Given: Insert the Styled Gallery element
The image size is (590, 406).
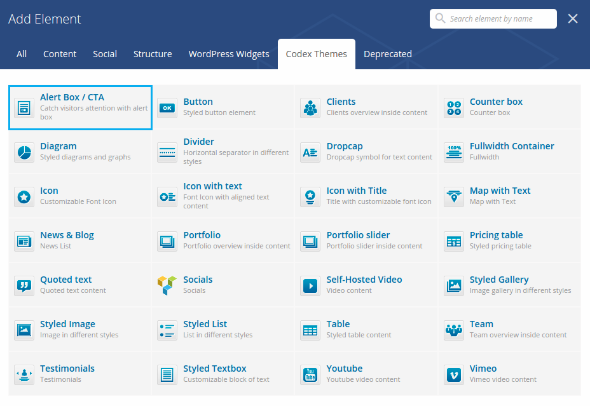Looking at the screenshot, I should pyautogui.click(x=510, y=285).
